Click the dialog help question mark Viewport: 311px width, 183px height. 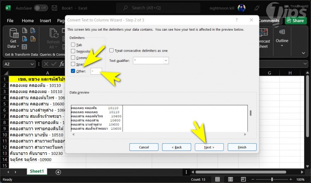(236, 20)
